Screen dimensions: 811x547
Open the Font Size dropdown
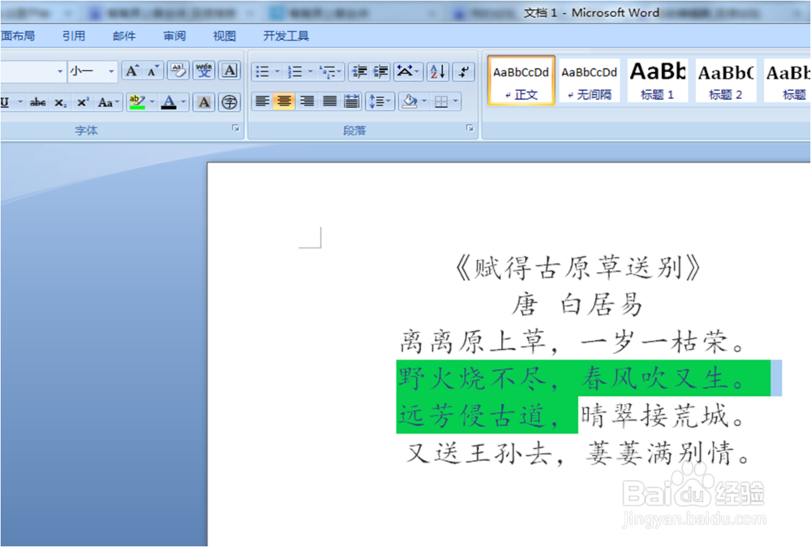point(111,71)
